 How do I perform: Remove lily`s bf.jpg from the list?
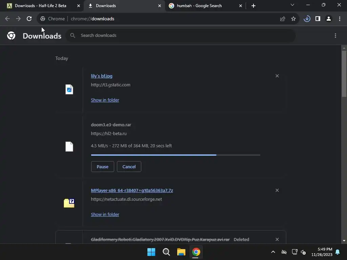(x=277, y=76)
